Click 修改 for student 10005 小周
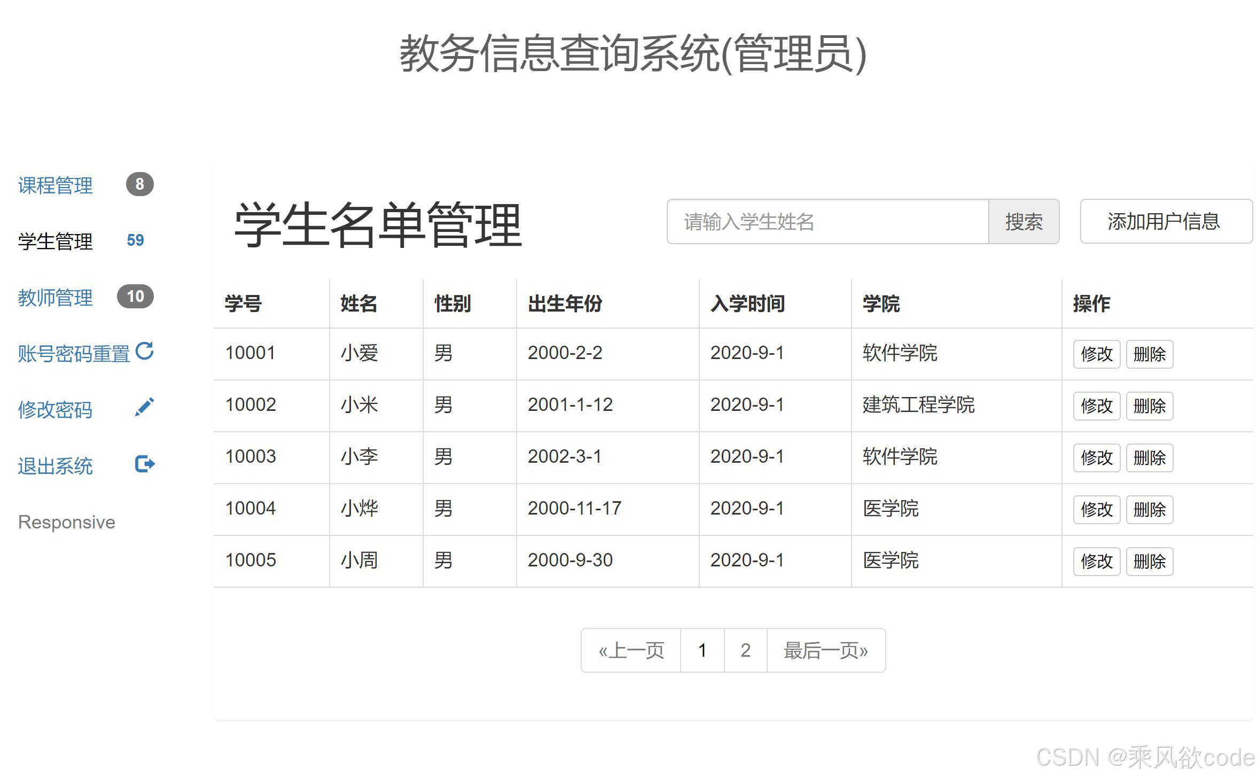Image resolution: width=1257 pixels, height=778 pixels. (x=1096, y=561)
